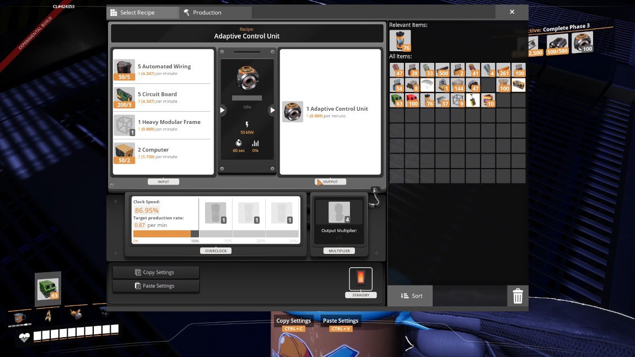Click the Copy Settings button

155,272
